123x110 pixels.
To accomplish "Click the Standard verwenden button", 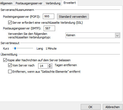I will [x=73, y=17].
